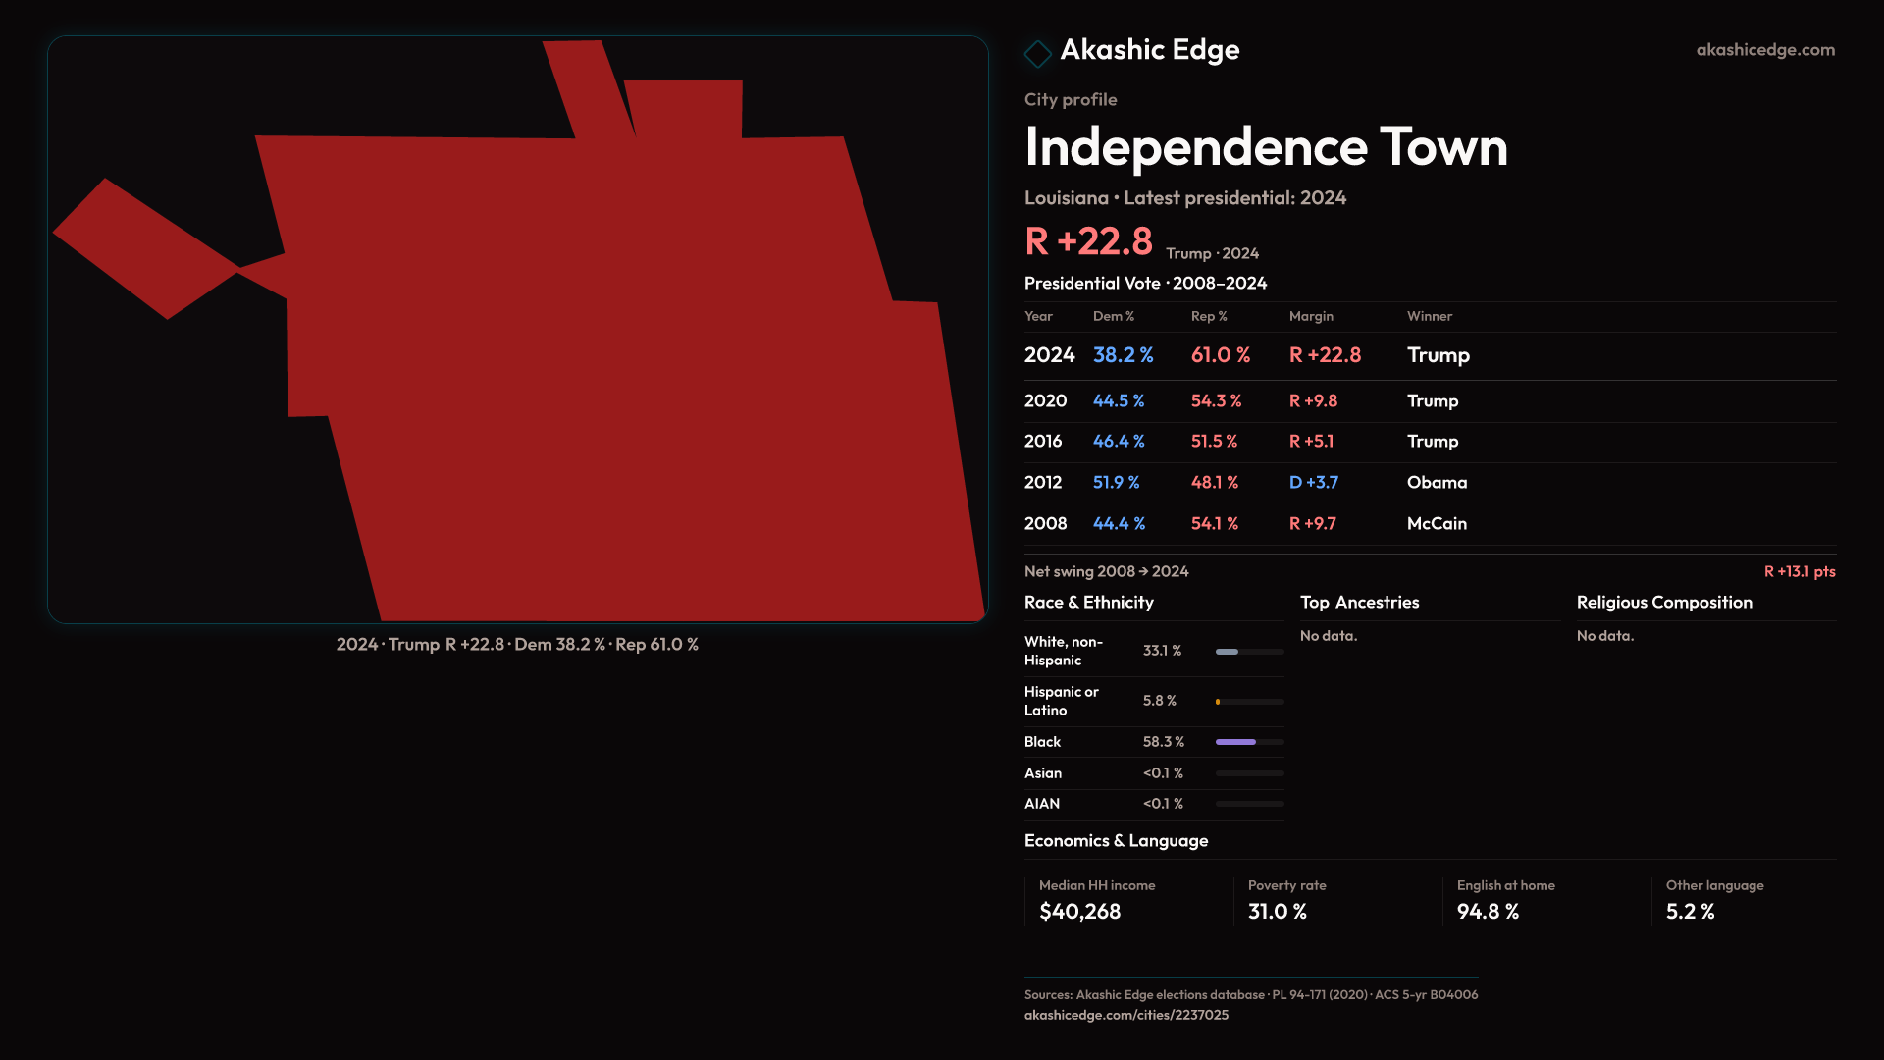Click the Akashic Edge diamond logo icon
The width and height of the screenshot is (1884, 1060).
[x=1037, y=53]
